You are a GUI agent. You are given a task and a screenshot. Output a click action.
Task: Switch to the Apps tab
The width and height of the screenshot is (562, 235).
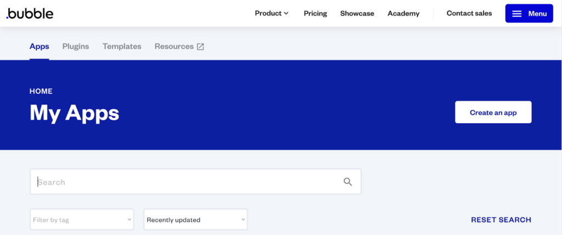click(x=40, y=46)
